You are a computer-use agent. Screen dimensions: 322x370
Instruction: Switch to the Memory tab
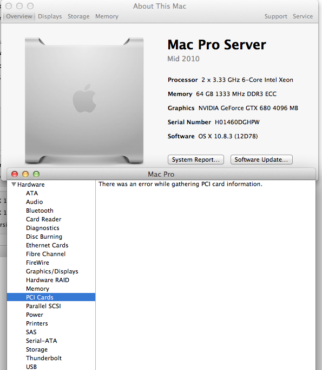tap(107, 16)
